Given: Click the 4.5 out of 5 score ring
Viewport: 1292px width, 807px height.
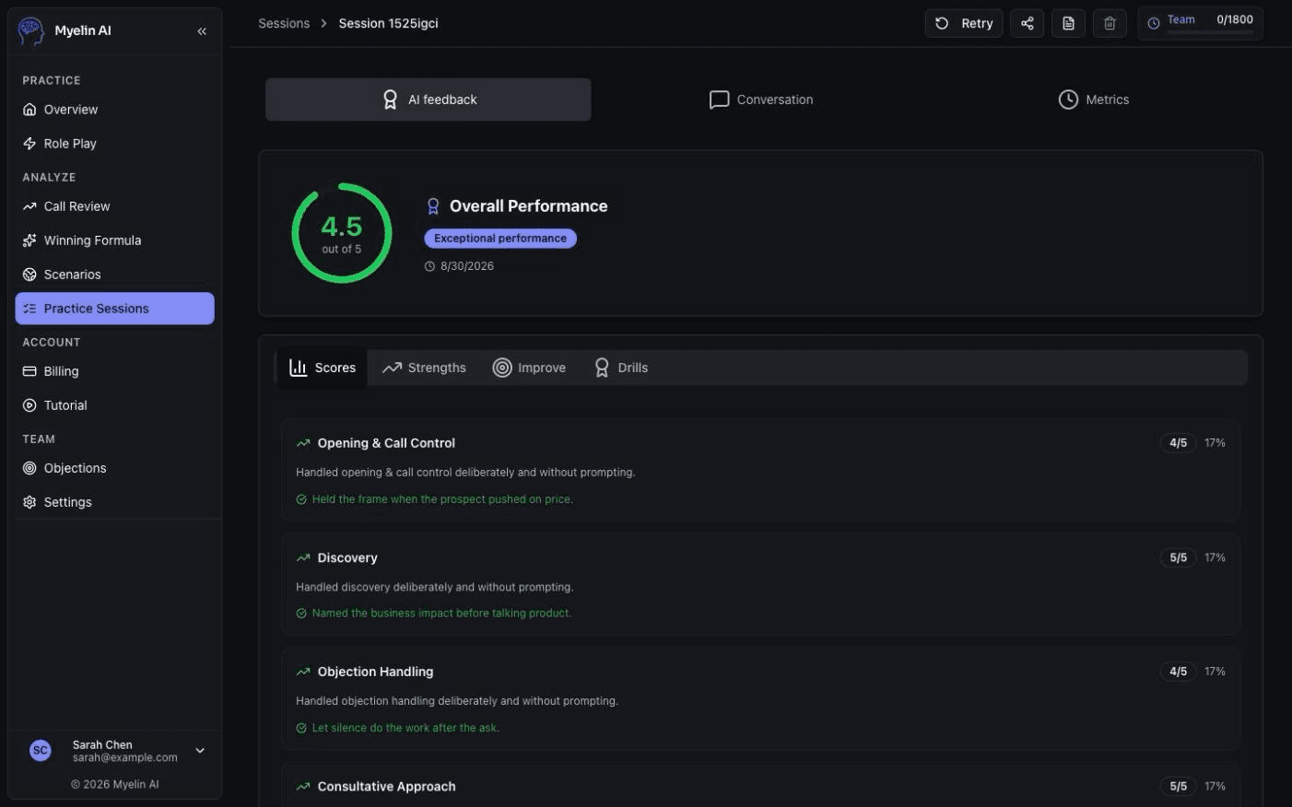Looking at the screenshot, I should [x=342, y=233].
